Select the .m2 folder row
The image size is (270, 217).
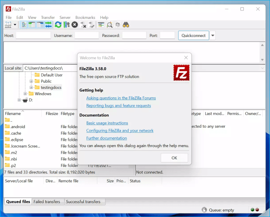pos(41,153)
